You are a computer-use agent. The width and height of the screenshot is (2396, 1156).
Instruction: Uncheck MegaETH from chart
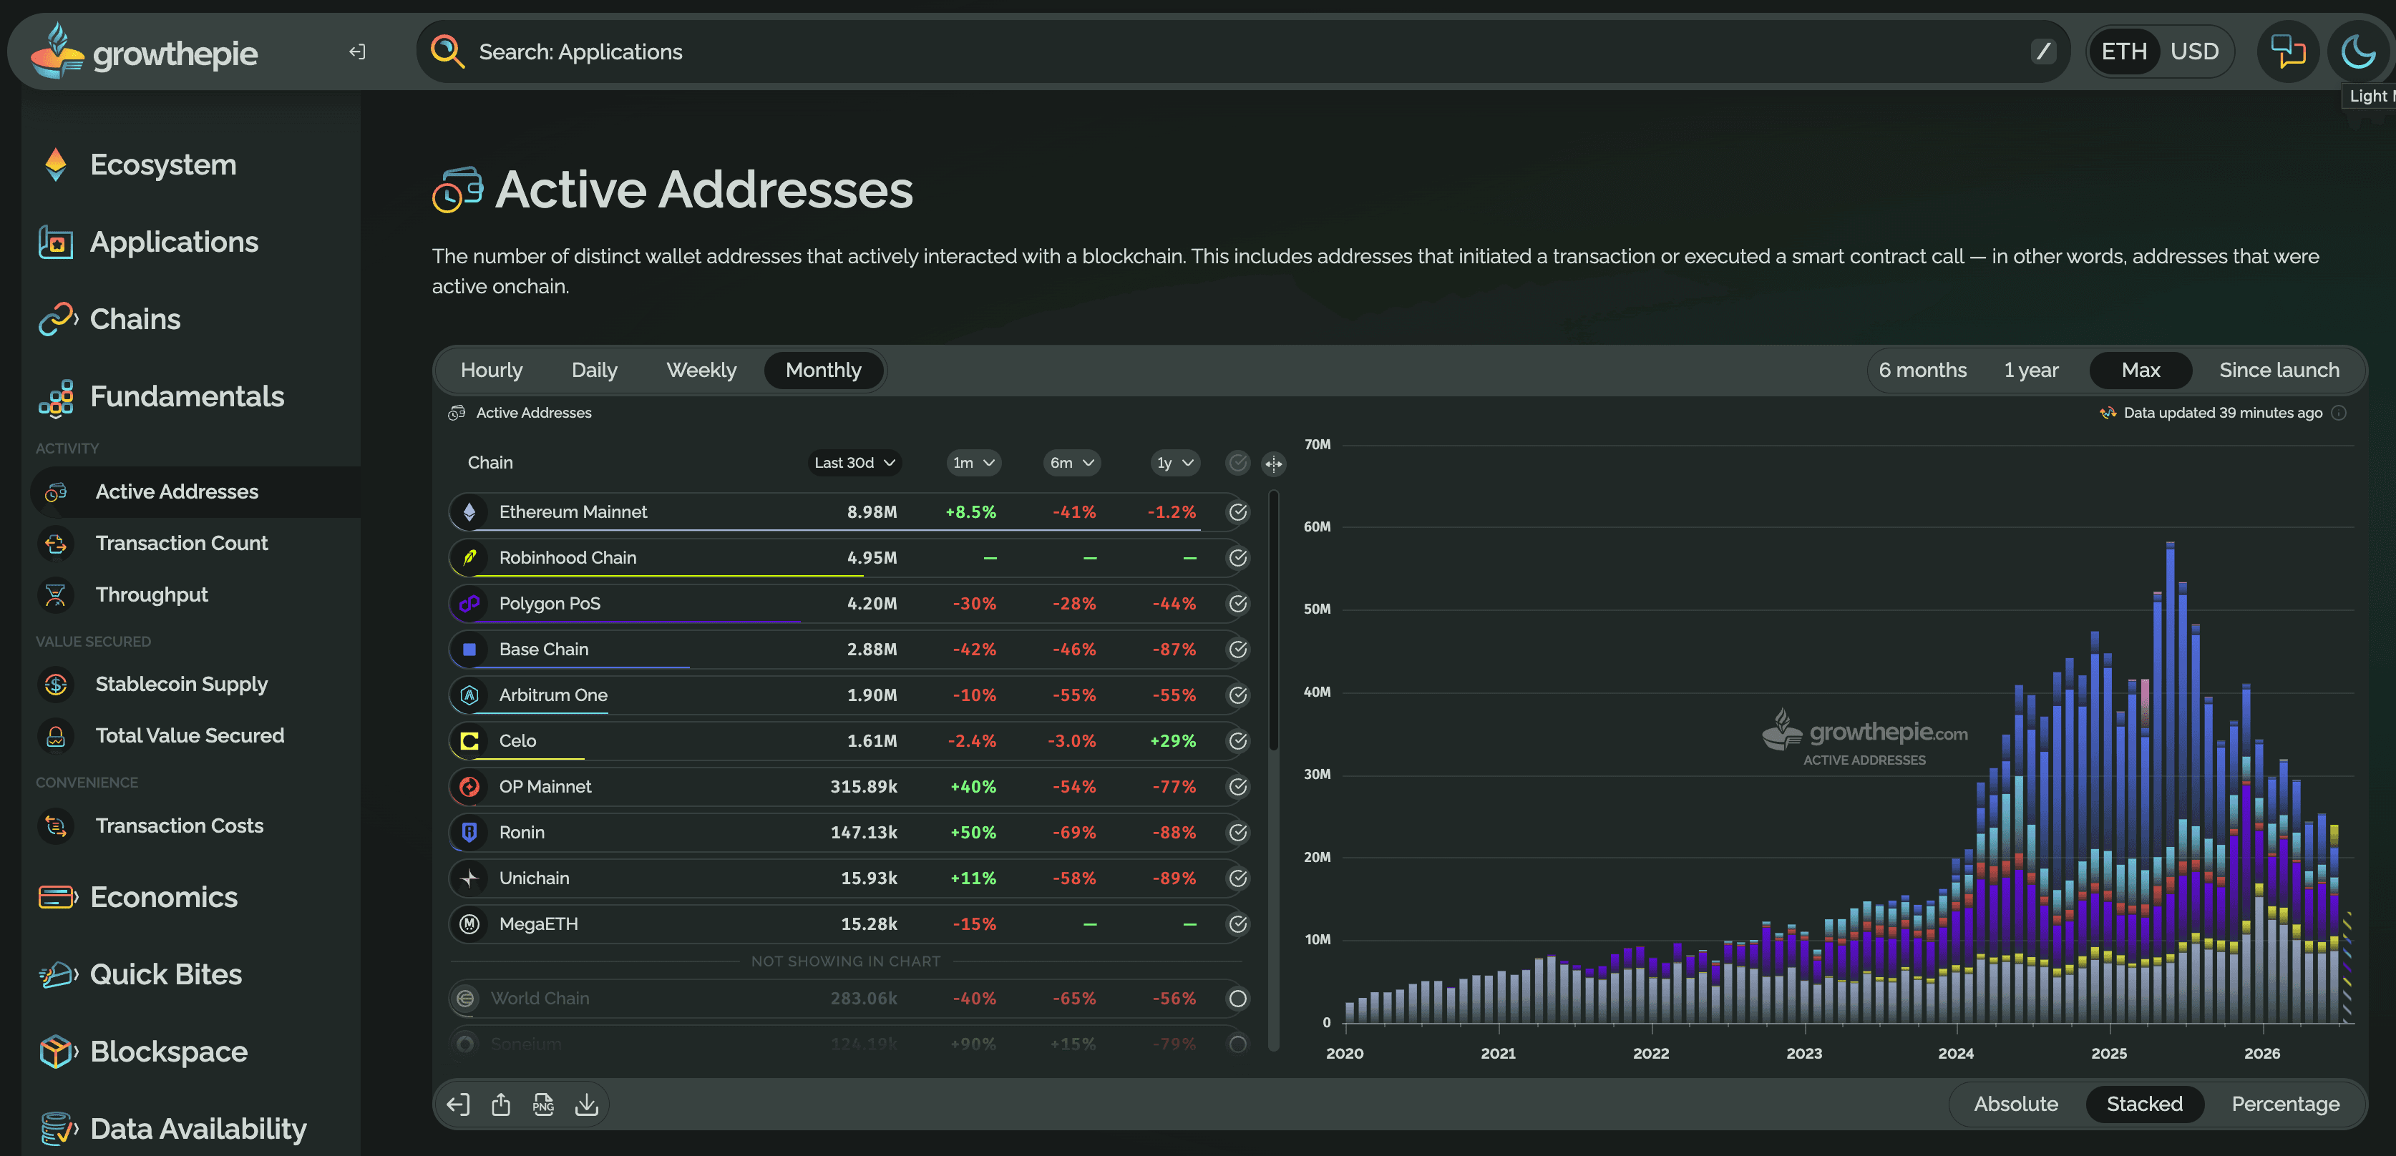coord(1238,924)
